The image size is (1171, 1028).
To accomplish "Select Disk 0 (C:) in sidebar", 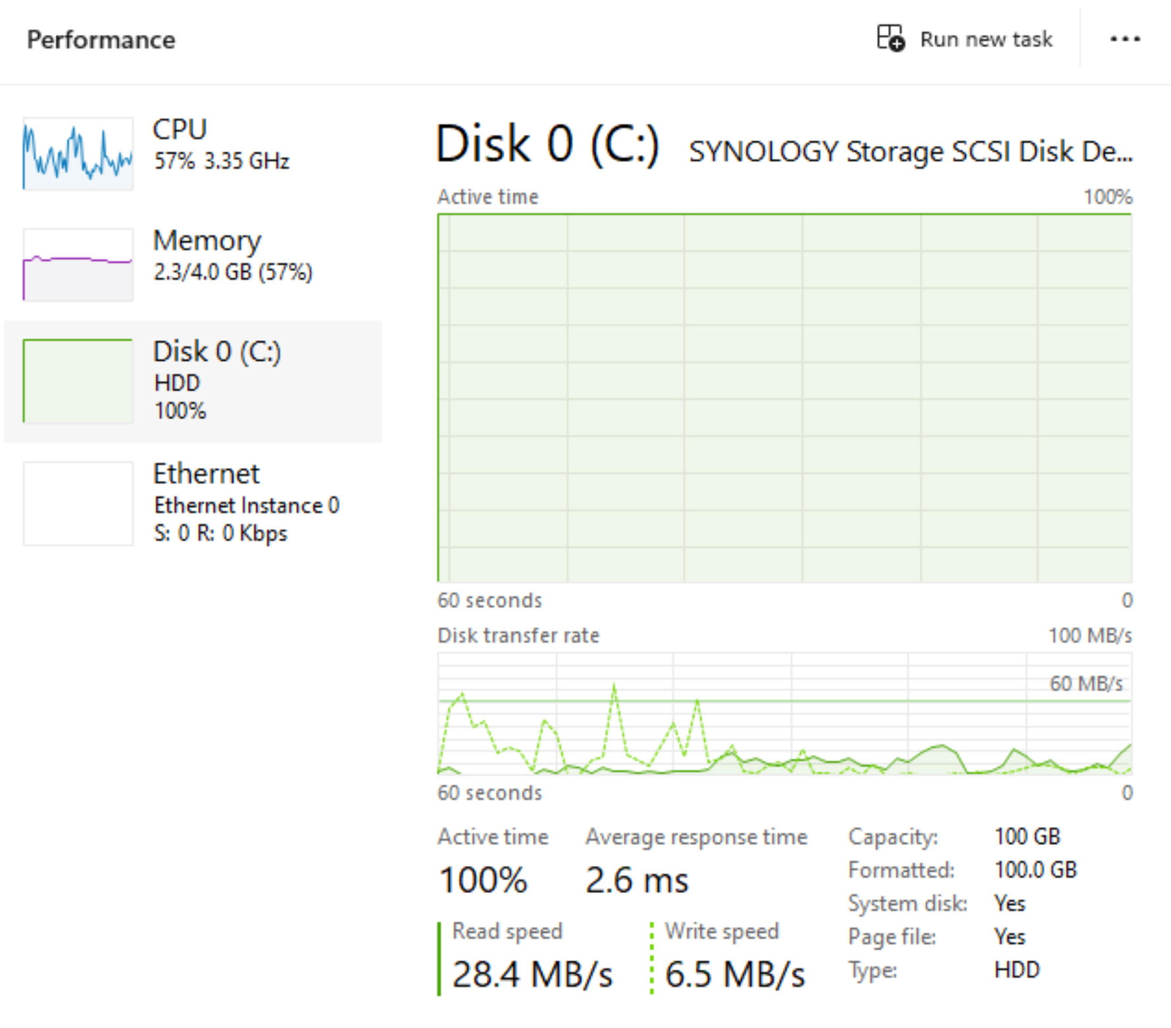I will tap(193, 381).
